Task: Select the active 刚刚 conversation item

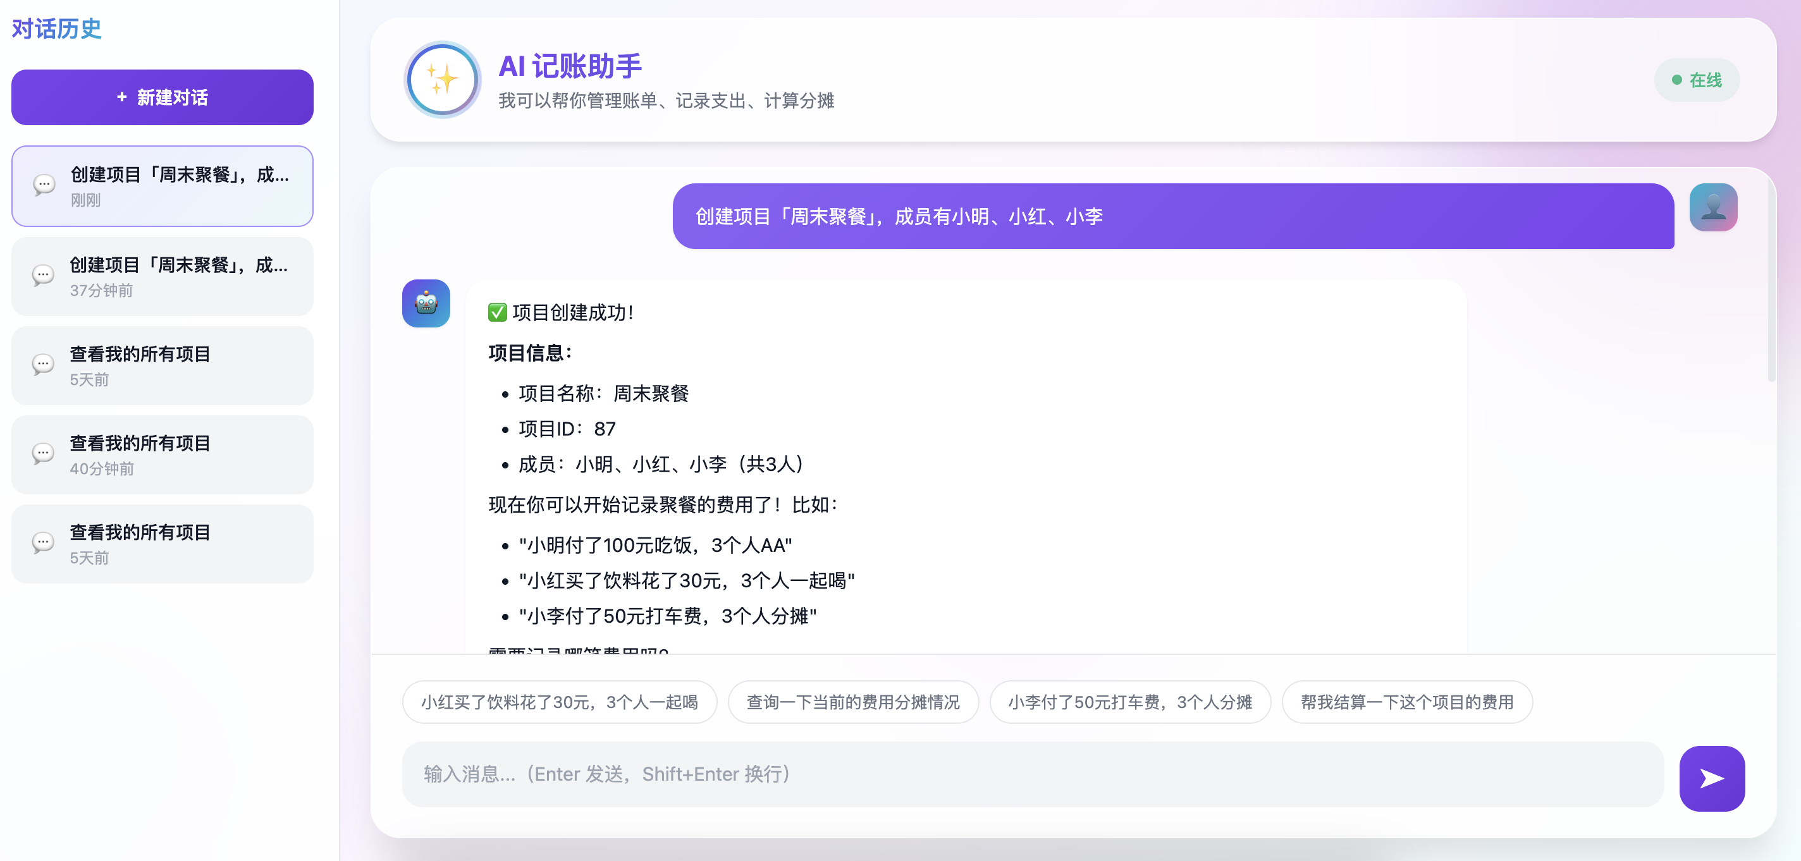Action: click(162, 186)
